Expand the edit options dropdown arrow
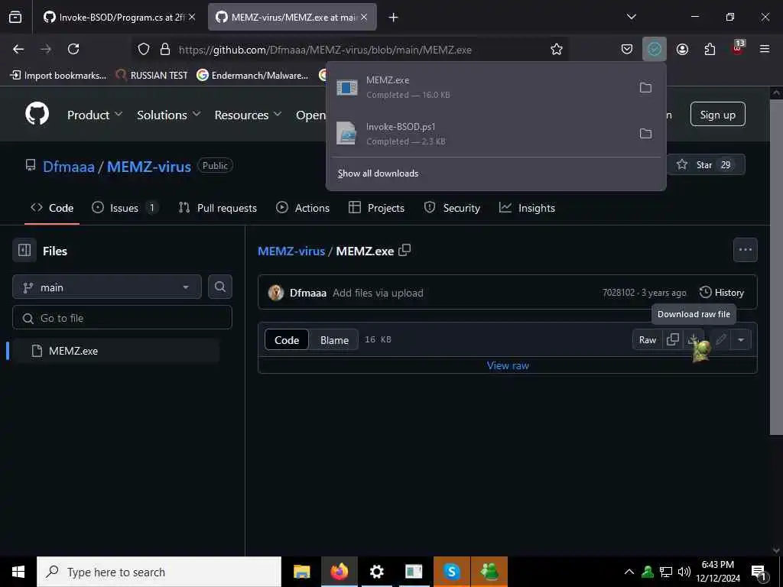Screen dimensions: 783x587 click(x=740, y=339)
